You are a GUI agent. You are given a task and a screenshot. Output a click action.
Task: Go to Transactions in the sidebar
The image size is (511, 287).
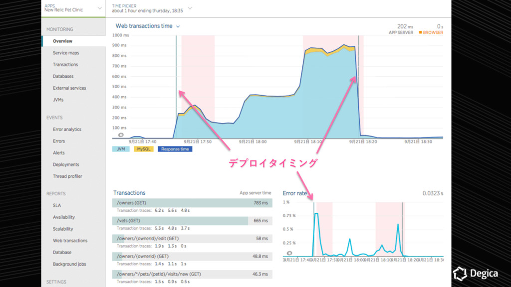[65, 64]
